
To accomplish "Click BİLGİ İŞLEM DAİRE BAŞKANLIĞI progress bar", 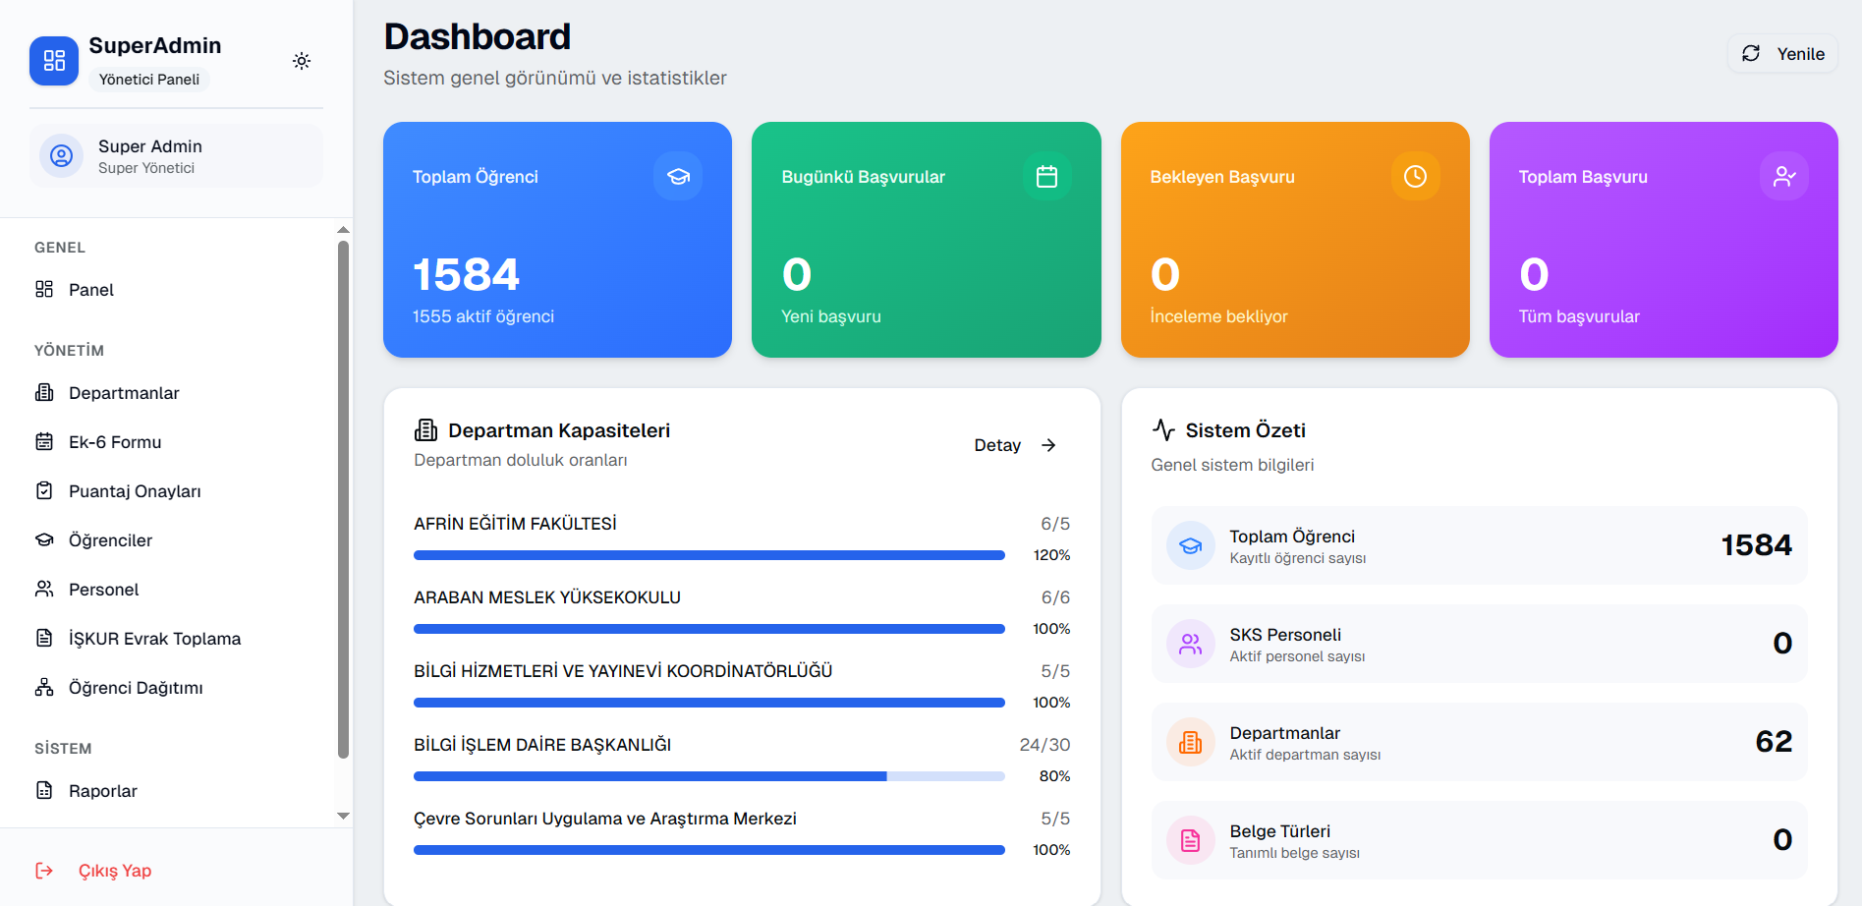I will 709,776.
